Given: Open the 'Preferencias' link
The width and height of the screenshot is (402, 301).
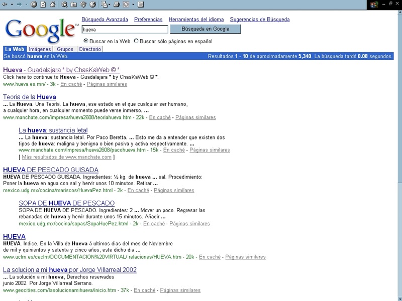Looking at the screenshot, I should (148, 20).
